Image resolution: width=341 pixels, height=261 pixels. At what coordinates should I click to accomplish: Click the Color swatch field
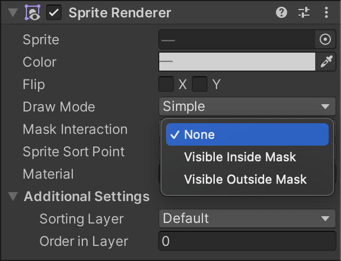(237, 62)
